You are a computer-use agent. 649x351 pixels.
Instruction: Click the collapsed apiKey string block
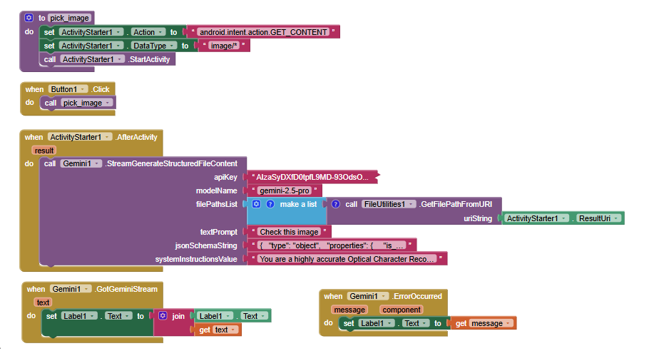click(x=312, y=177)
